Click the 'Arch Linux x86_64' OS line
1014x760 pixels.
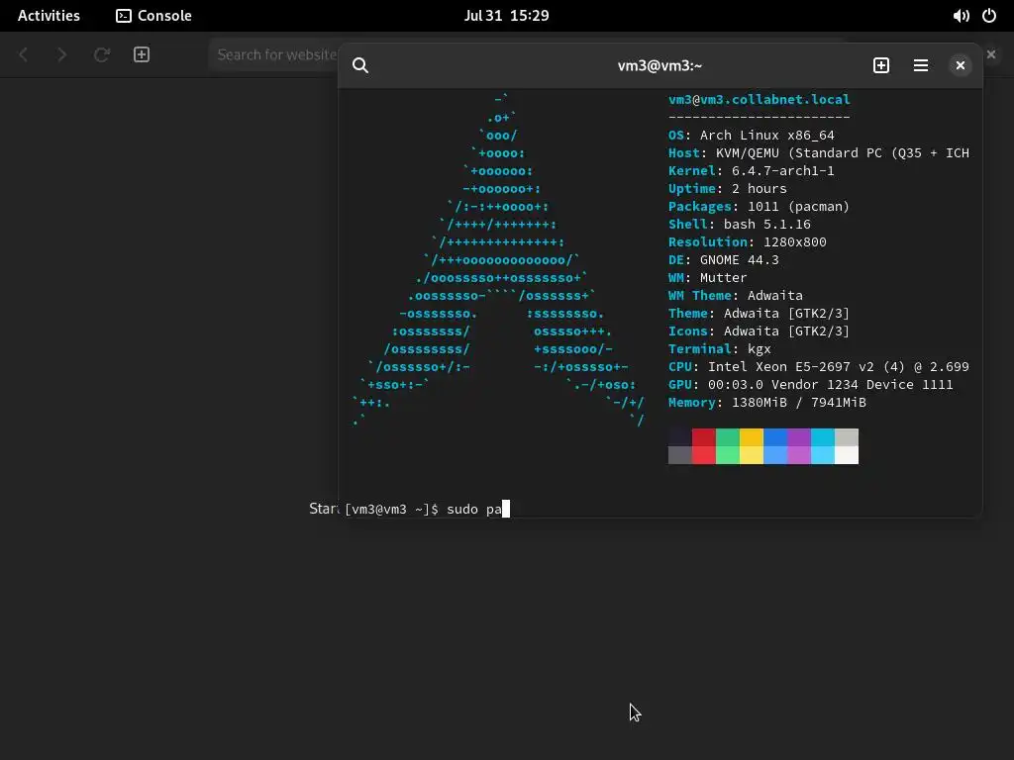pos(752,135)
